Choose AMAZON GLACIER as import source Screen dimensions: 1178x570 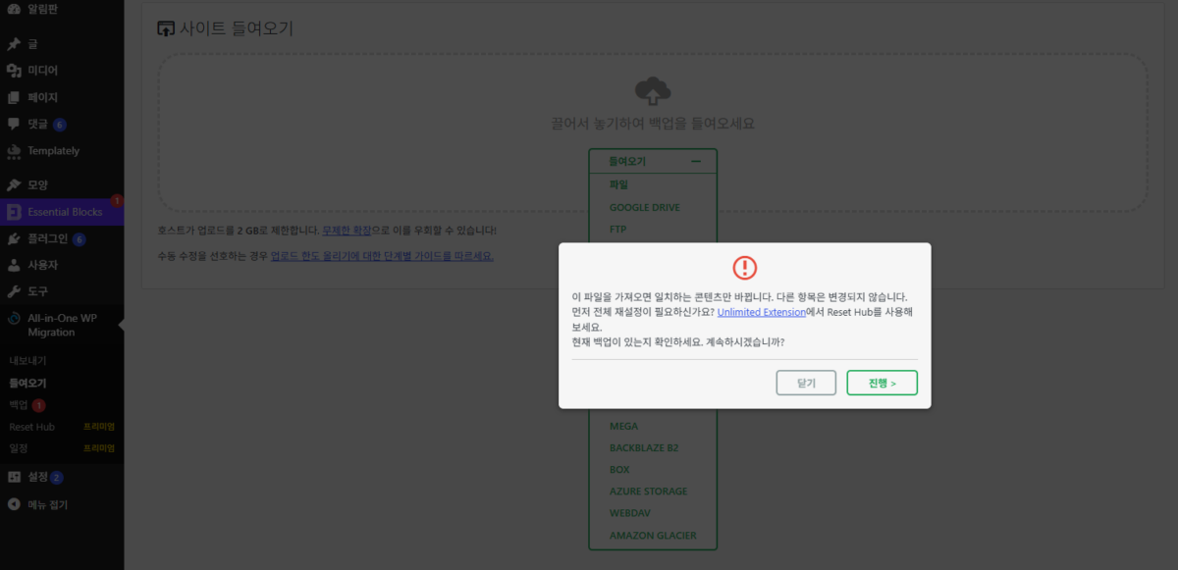(653, 536)
